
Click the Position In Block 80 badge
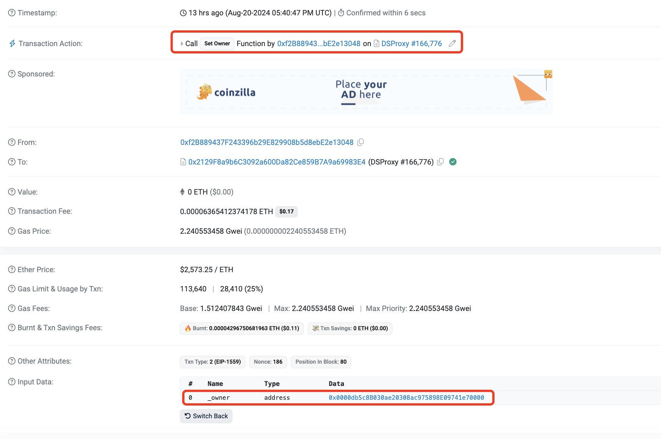pyautogui.click(x=321, y=362)
